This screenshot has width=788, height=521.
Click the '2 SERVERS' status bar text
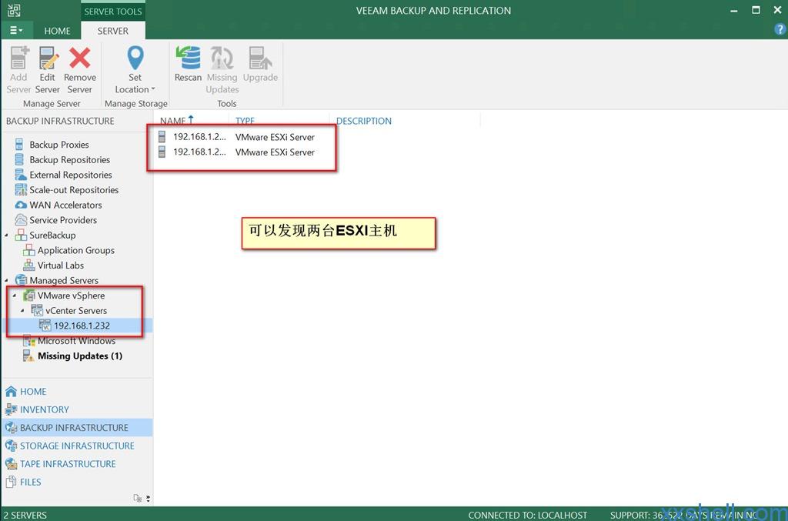(25, 515)
